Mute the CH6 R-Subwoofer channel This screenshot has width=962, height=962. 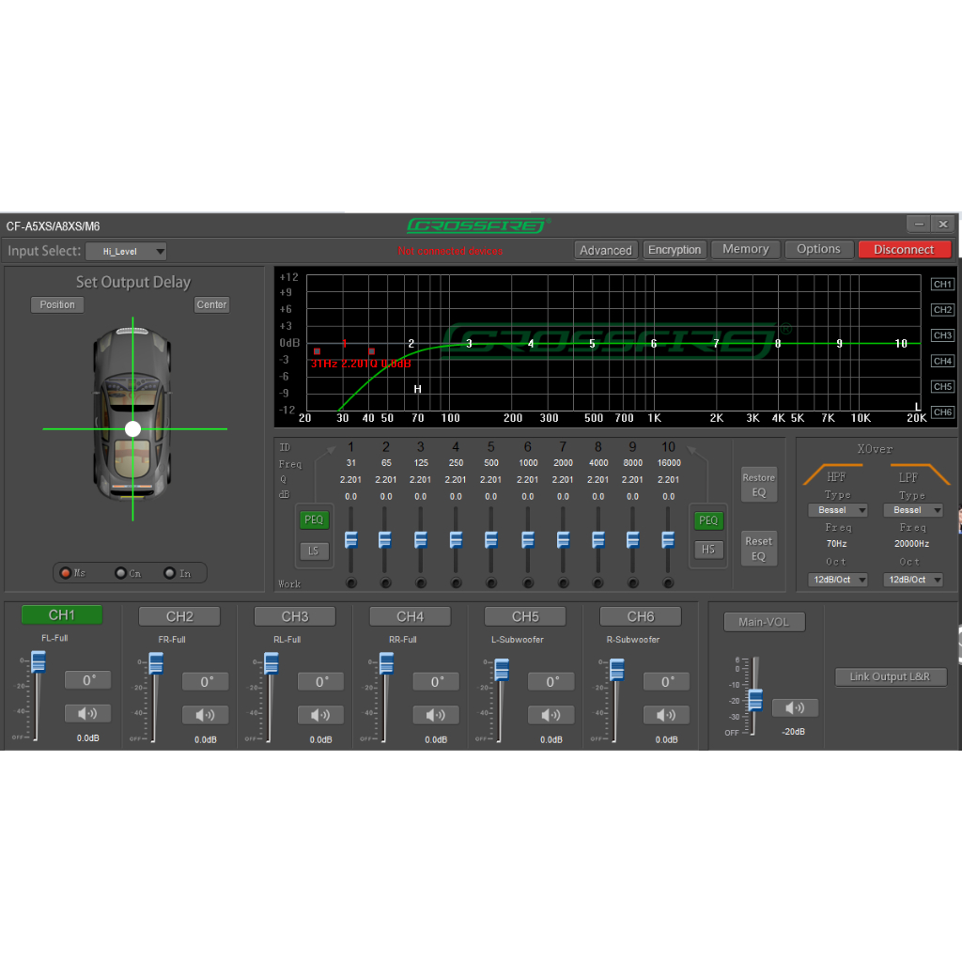(666, 716)
